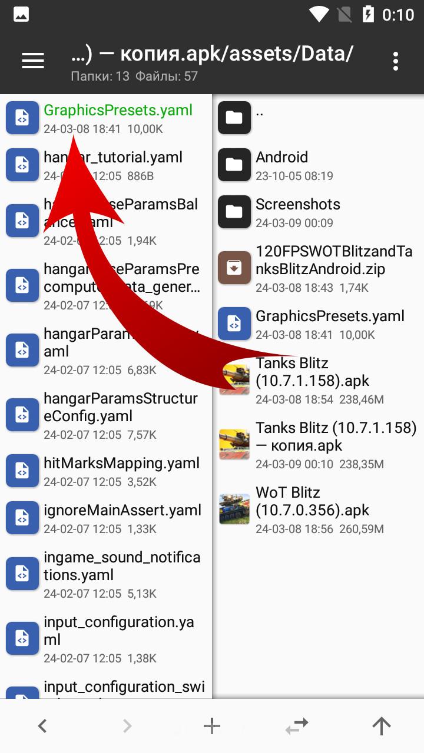Select ignoreMainAssert.yaml file
Viewport: 424px width, 753px height.
tap(106, 518)
